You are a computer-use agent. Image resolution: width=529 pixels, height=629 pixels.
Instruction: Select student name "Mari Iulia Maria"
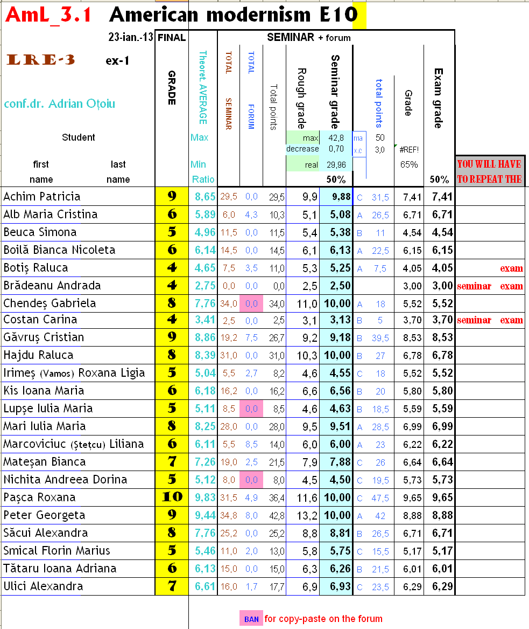pyautogui.click(x=45, y=426)
